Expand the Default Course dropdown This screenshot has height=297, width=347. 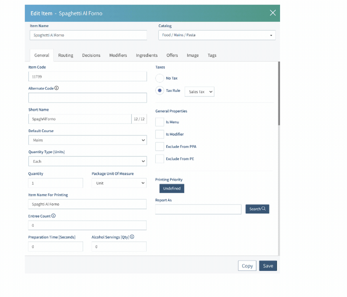[88, 140]
